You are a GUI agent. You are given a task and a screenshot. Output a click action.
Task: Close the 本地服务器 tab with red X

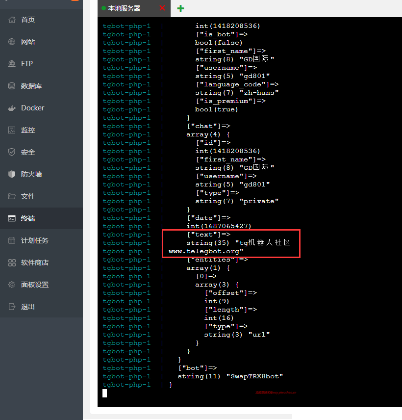(162, 8)
